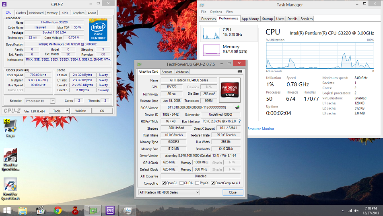The width and height of the screenshot is (383, 216).
Task: Expand the Tools dropdown arrow in CPU-Z
Action: pyautogui.click(x=67, y=111)
